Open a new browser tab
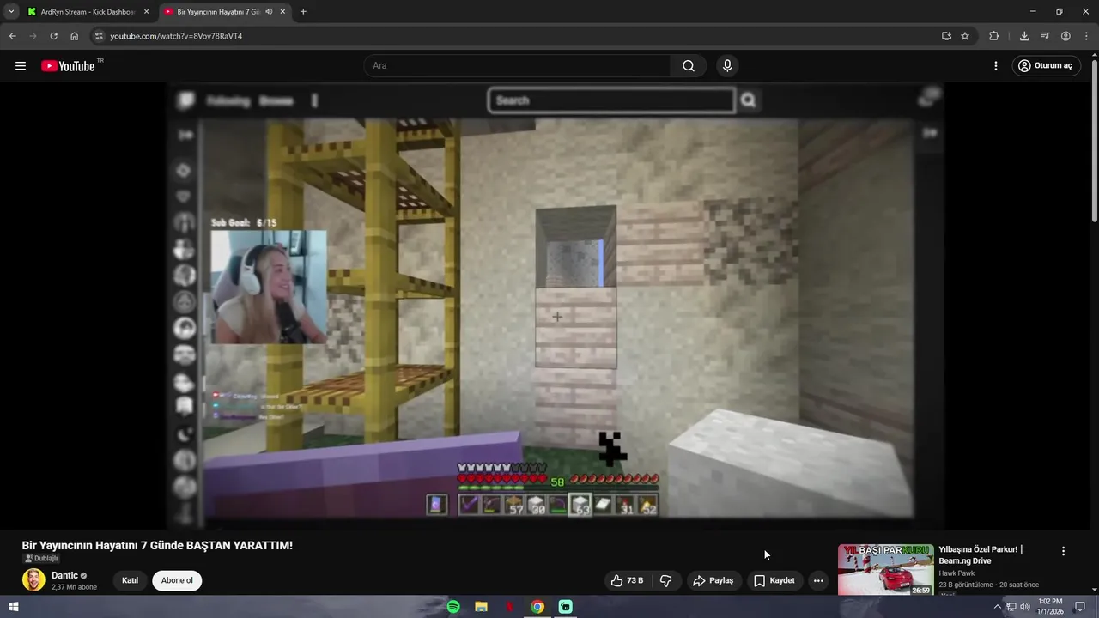 303,12
